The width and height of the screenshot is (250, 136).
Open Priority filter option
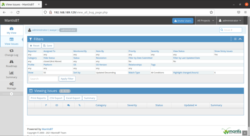click(x=132, y=51)
